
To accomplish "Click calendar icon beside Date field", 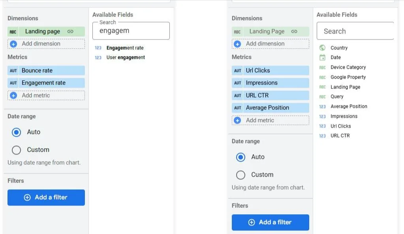I will click(x=322, y=58).
